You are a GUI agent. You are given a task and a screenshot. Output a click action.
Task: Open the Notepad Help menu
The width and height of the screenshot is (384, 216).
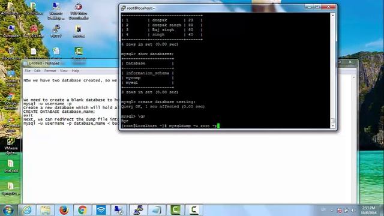click(x=75, y=71)
